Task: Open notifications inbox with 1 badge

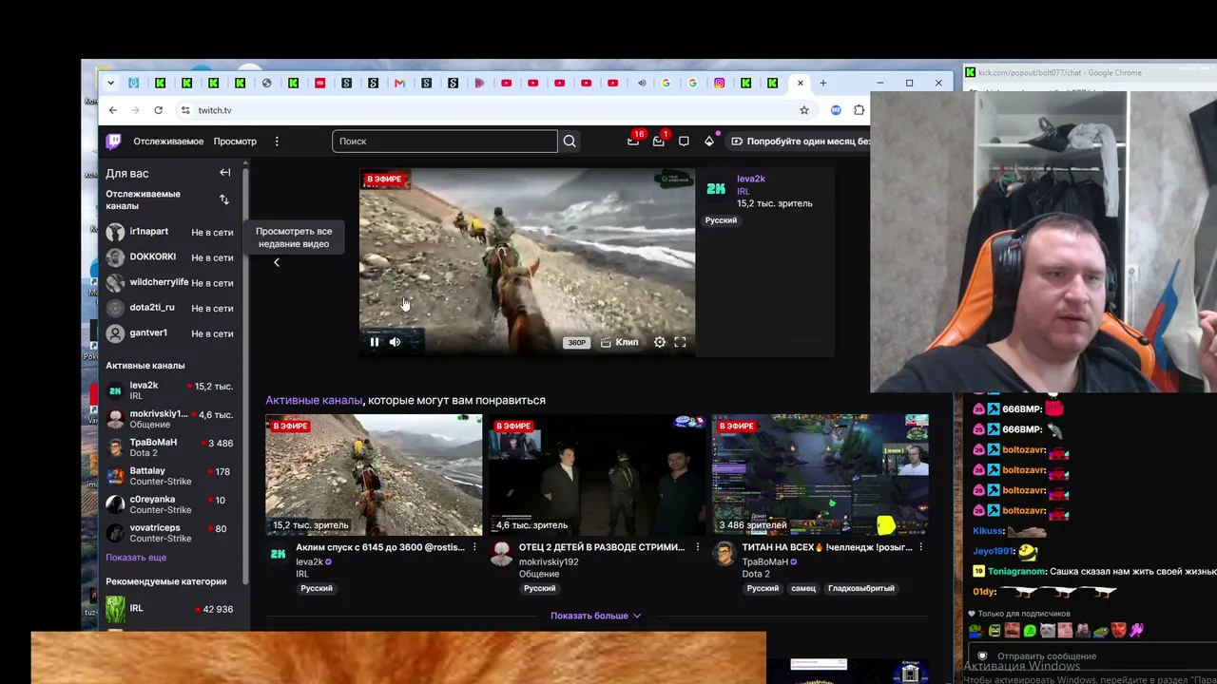Action: [659, 141]
